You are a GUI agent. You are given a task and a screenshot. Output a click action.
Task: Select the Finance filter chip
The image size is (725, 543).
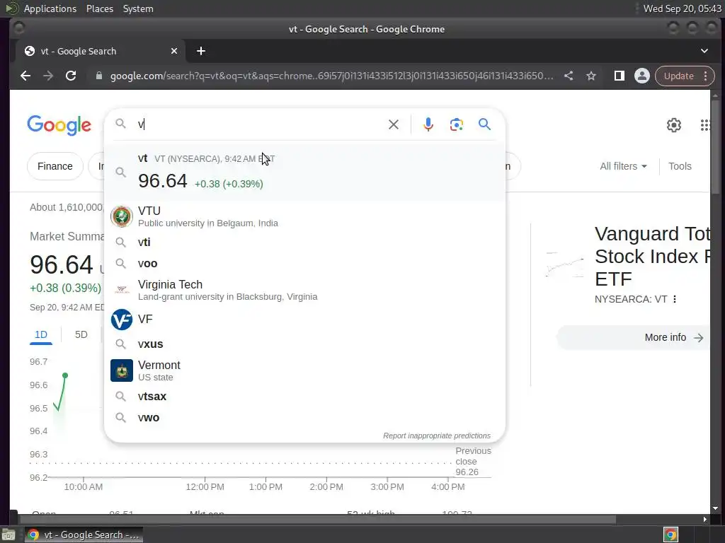coord(55,166)
